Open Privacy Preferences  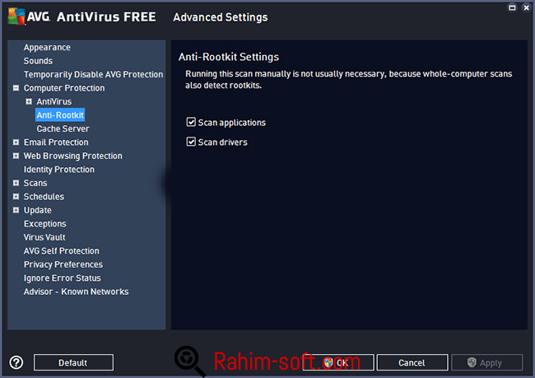(63, 264)
